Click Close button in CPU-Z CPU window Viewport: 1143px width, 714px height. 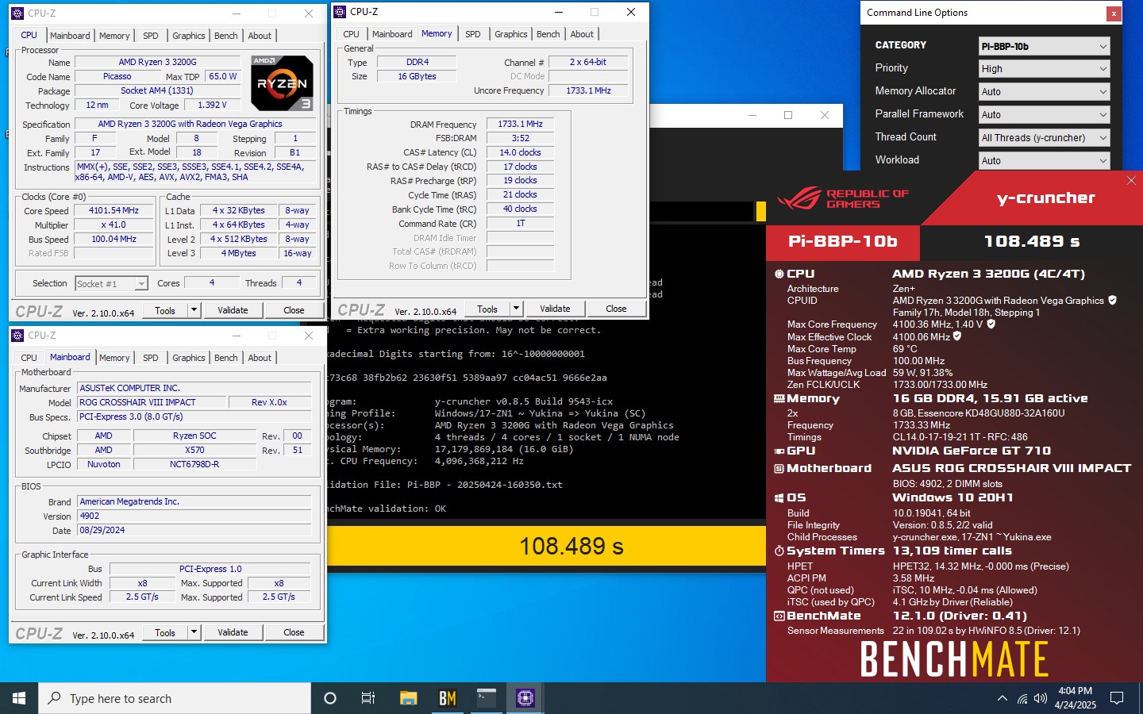294,310
